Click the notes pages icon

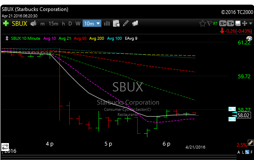pos(135,23)
